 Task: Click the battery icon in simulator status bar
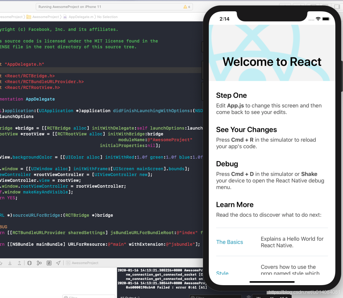point(326,19)
